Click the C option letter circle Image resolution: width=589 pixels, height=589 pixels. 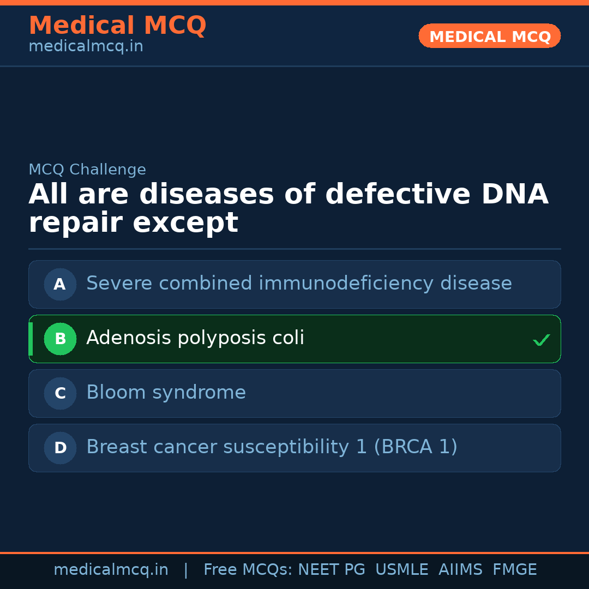click(60, 393)
